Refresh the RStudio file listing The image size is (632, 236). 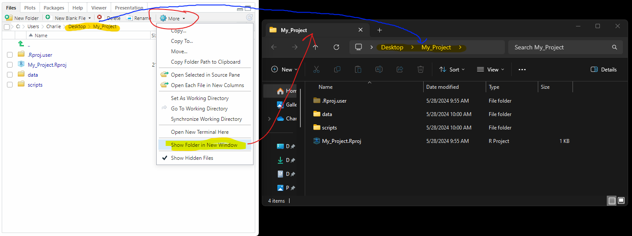point(249,18)
